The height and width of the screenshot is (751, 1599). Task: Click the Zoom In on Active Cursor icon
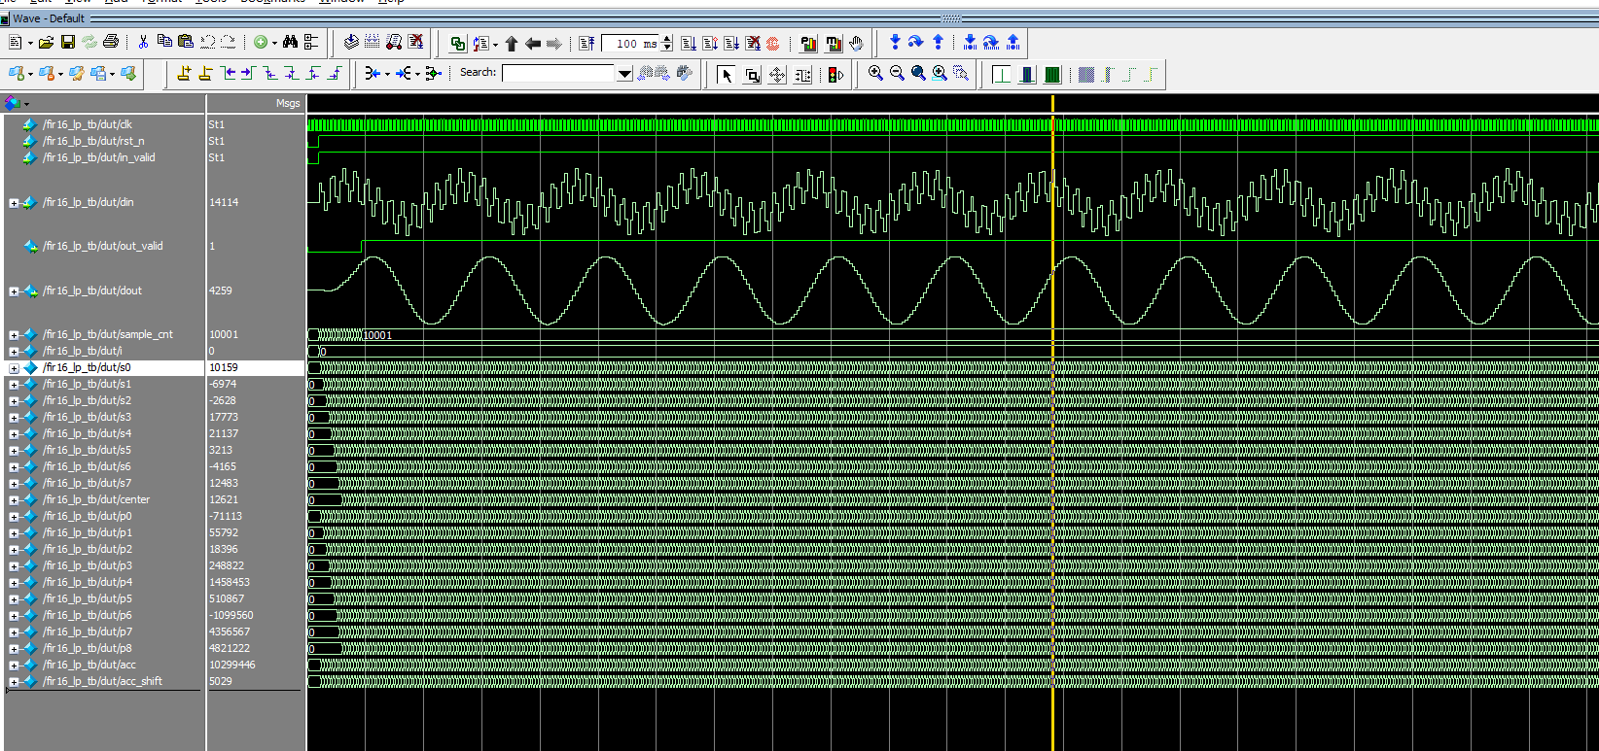pyautogui.click(x=940, y=73)
